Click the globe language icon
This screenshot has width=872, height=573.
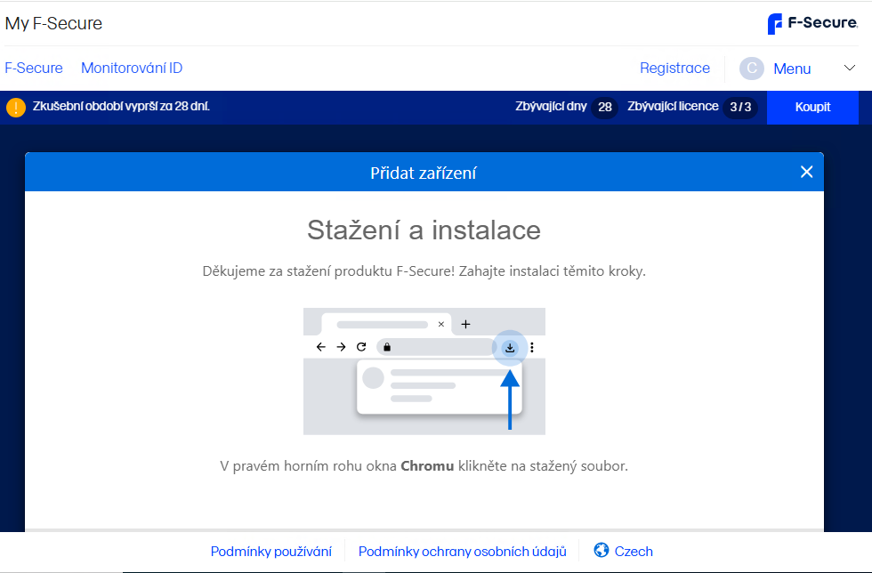pos(602,550)
